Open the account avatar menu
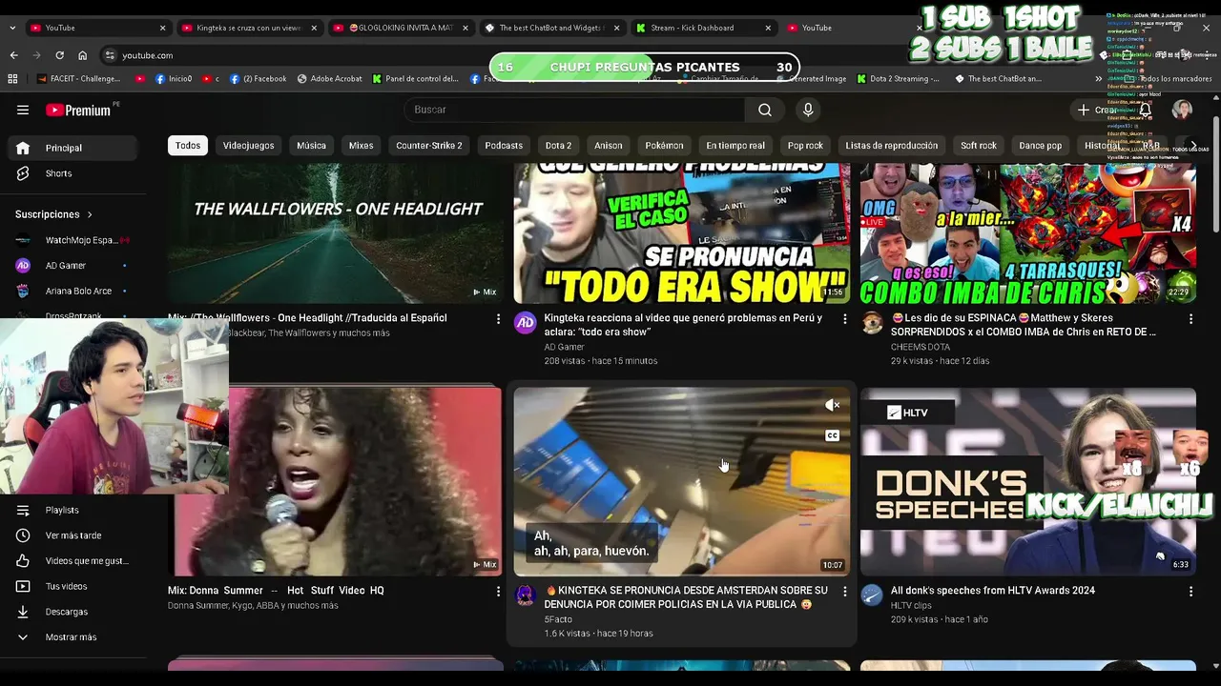The width and height of the screenshot is (1221, 686). (1182, 110)
